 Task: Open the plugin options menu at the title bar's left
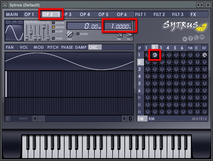[x=5, y=5]
